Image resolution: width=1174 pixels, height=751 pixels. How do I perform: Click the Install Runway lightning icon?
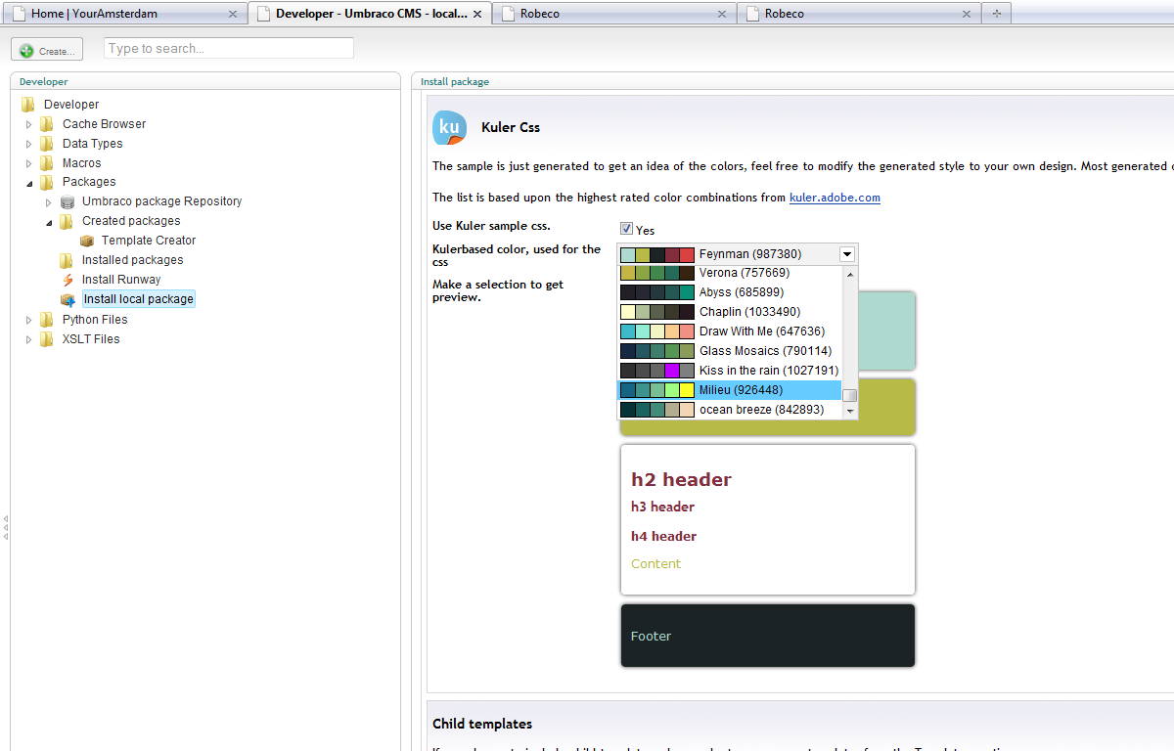[67, 280]
